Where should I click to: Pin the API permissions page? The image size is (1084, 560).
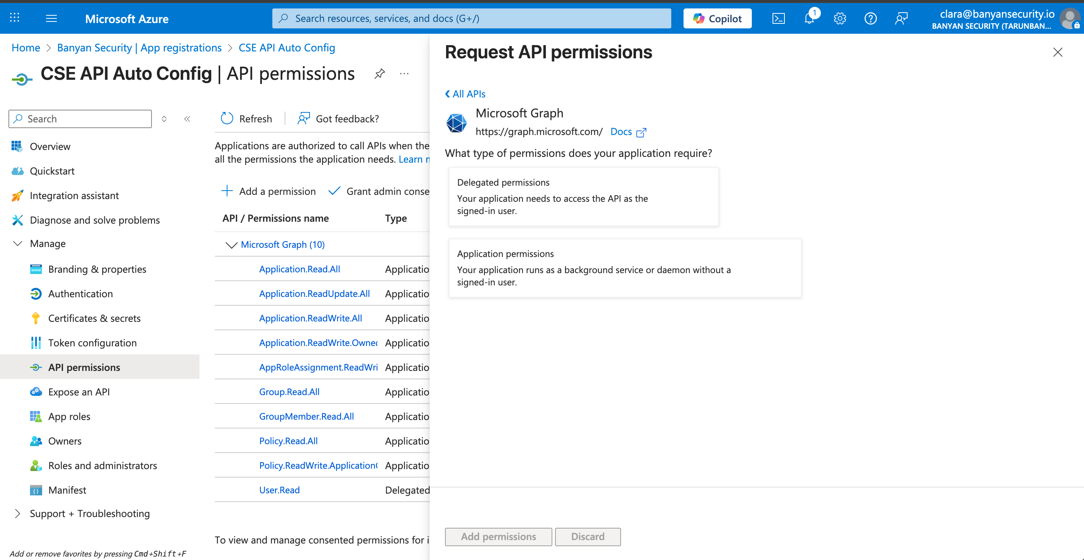click(x=379, y=74)
